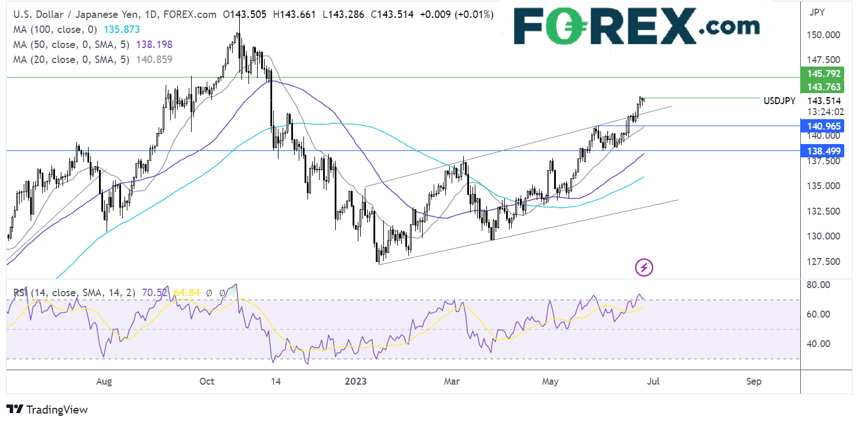Click 135.000 on the price axis

824,186
